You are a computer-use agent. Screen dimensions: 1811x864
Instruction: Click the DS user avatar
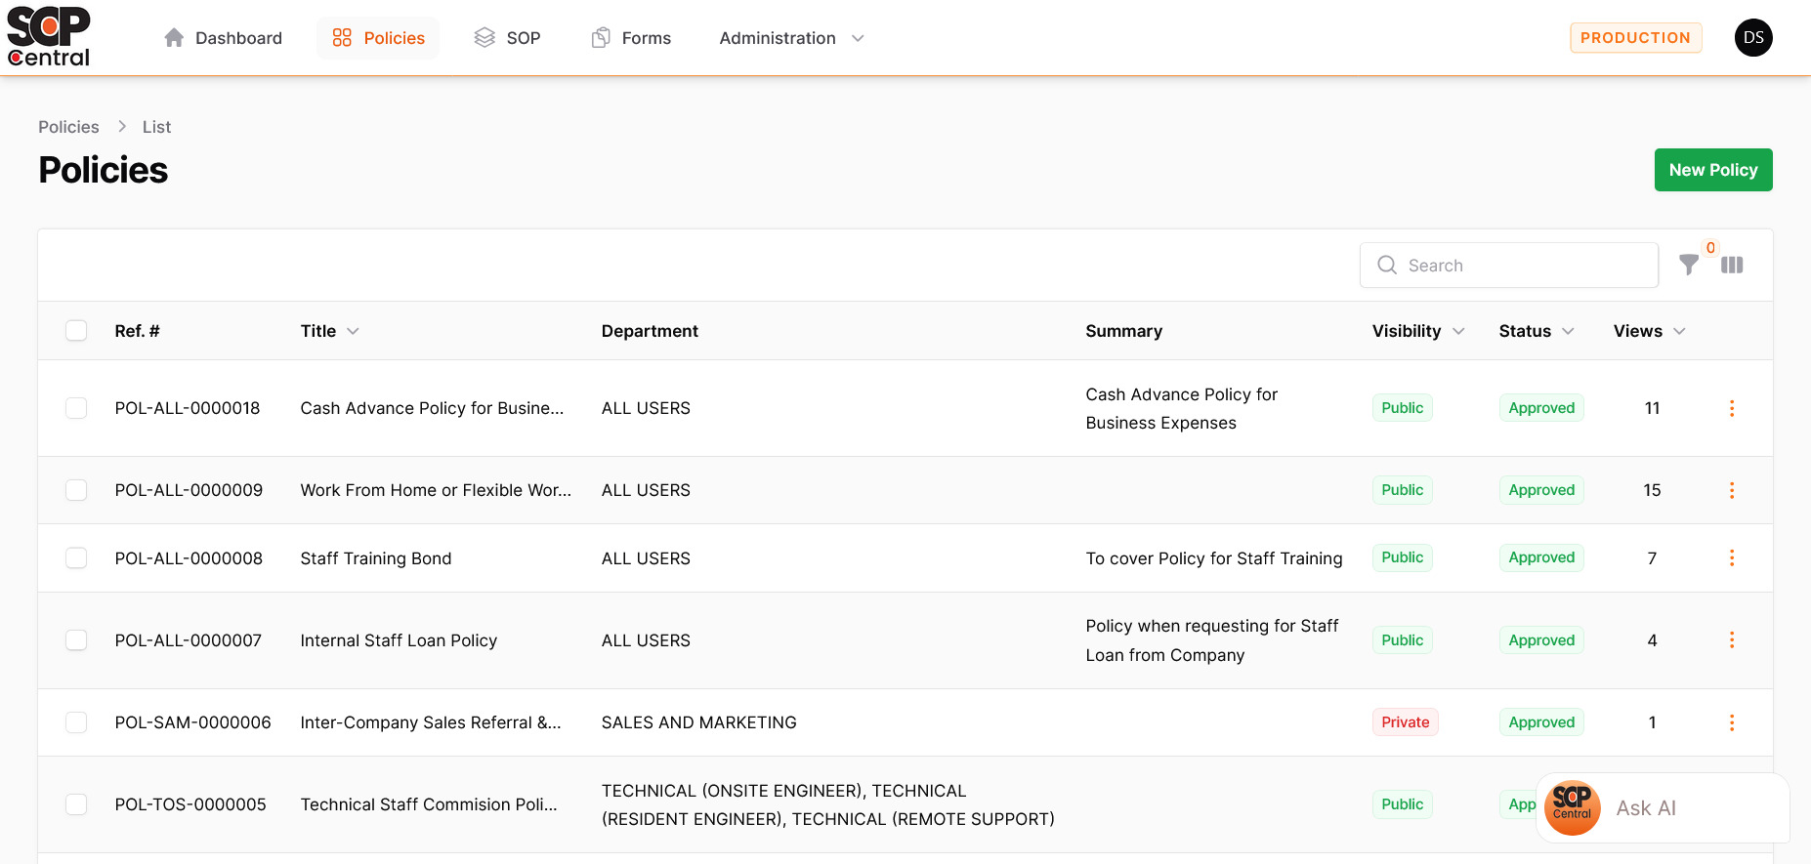1753,38
